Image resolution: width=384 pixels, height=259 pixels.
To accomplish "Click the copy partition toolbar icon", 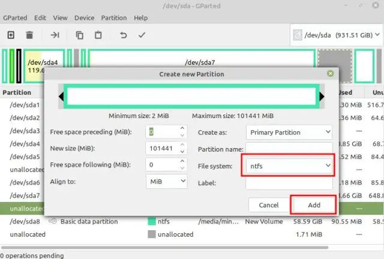I will click(x=79, y=35).
